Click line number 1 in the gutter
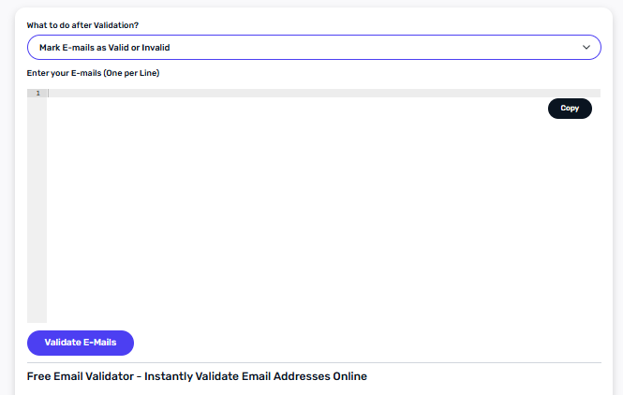The width and height of the screenshot is (623, 395). pos(37,94)
